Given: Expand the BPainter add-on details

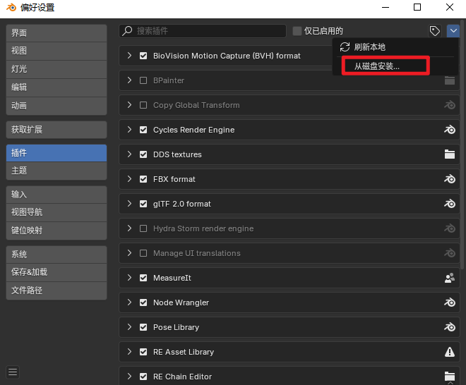Looking at the screenshot, I should click(x=129, y=80).
